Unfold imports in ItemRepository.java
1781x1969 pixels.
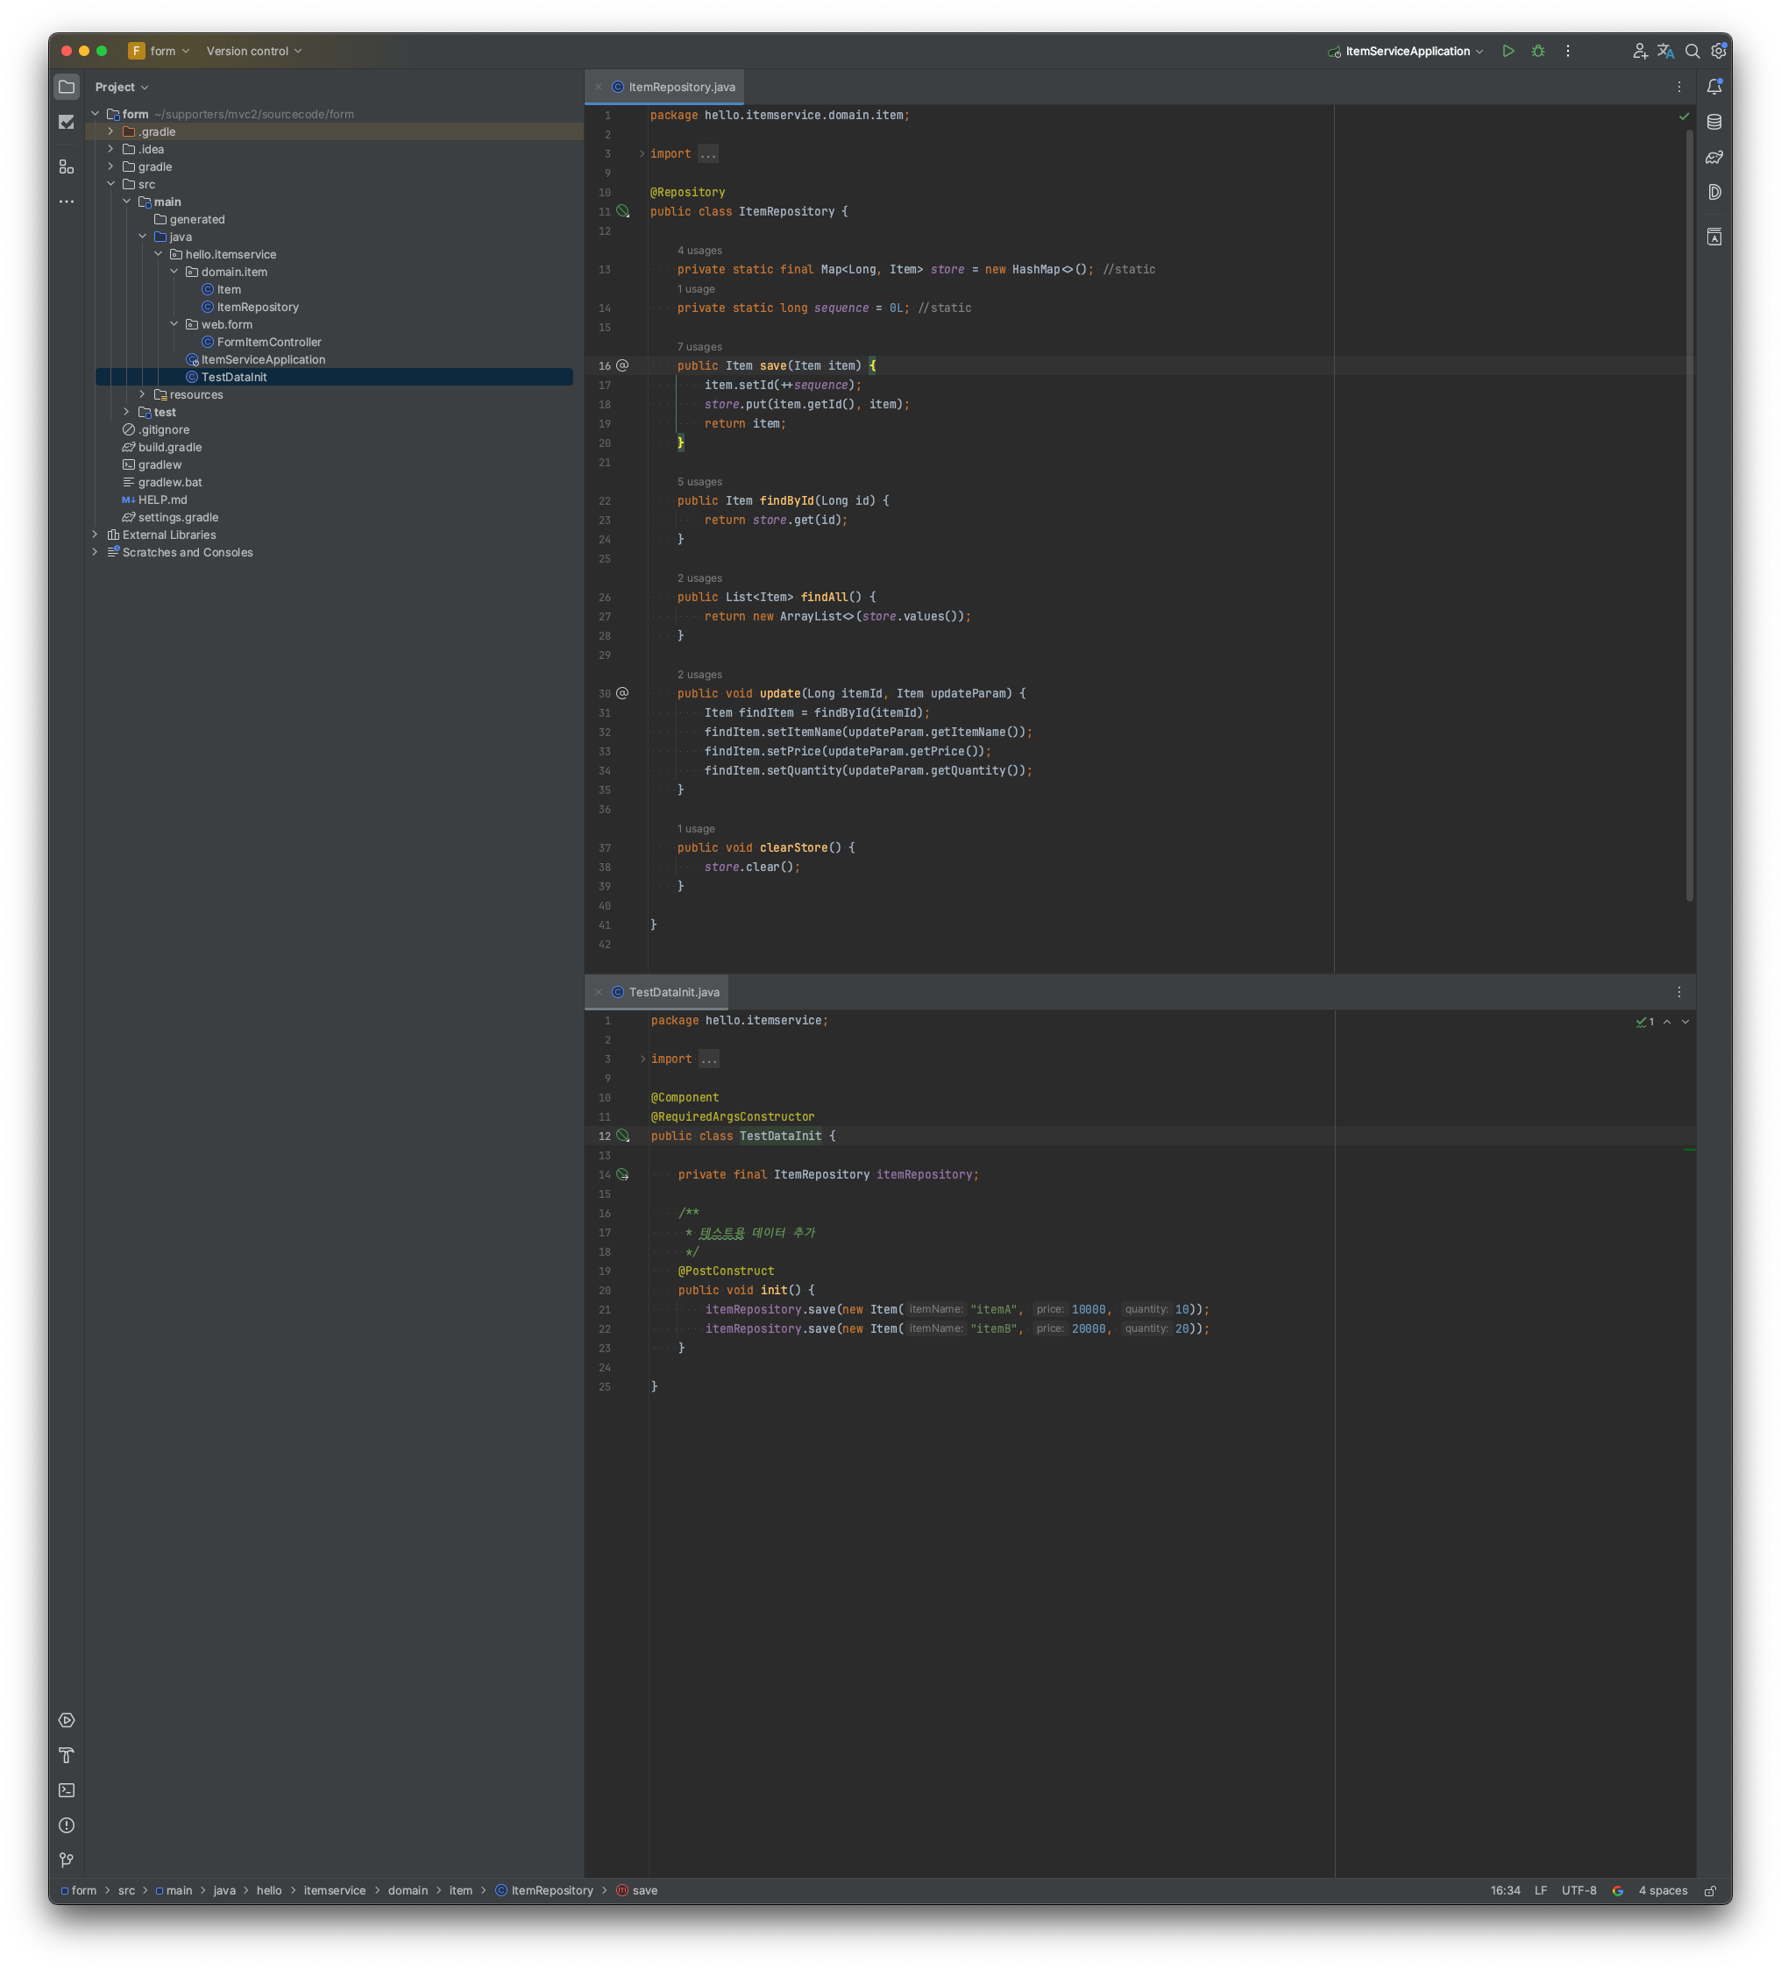pyautogui.click(x=642, y=154)
